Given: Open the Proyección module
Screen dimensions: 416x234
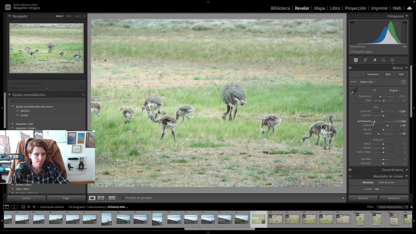Looking at the screenshot, I should [355, 8].
